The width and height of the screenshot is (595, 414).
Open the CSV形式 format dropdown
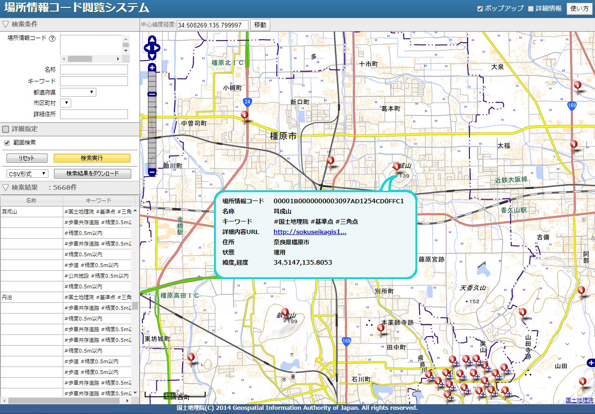[27, 174]
